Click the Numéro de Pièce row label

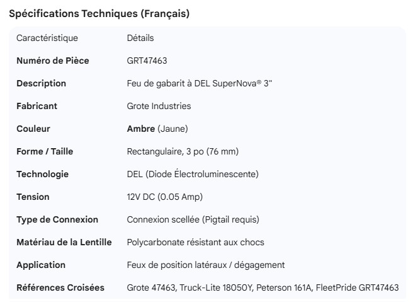(x=53, y=61)
